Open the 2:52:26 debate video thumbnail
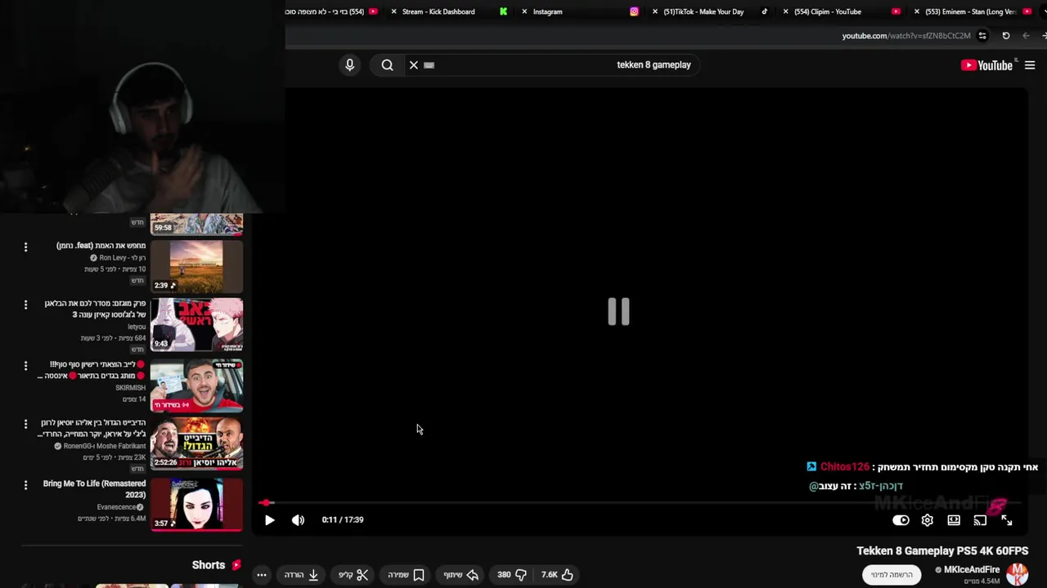This screenshot has height=588, width=1047. pyautogui.click(x=197, y=443)
